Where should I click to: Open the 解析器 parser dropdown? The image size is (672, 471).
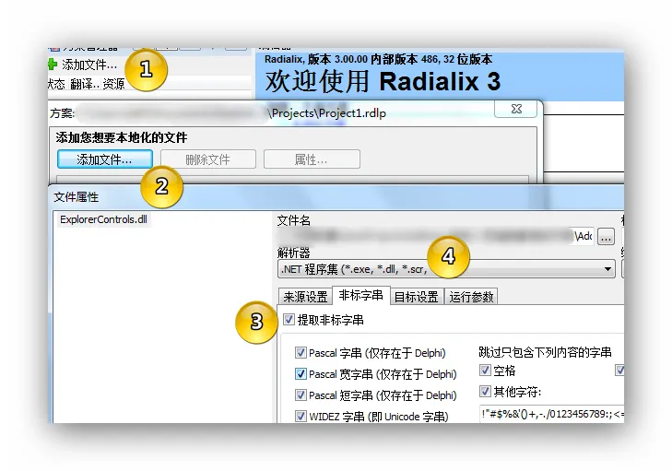(446, 269)
